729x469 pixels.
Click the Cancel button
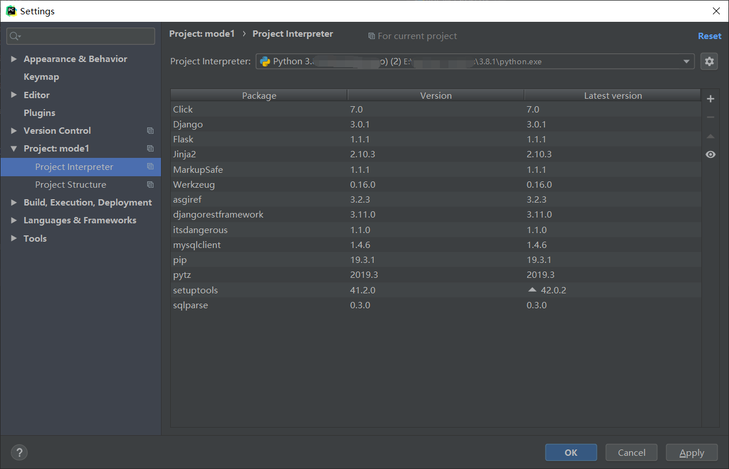pos(632,452)
